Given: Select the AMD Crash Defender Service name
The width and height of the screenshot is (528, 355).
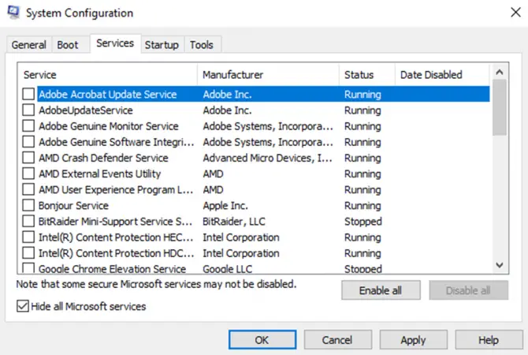Looking at the screenshot, I should point(103,158).
